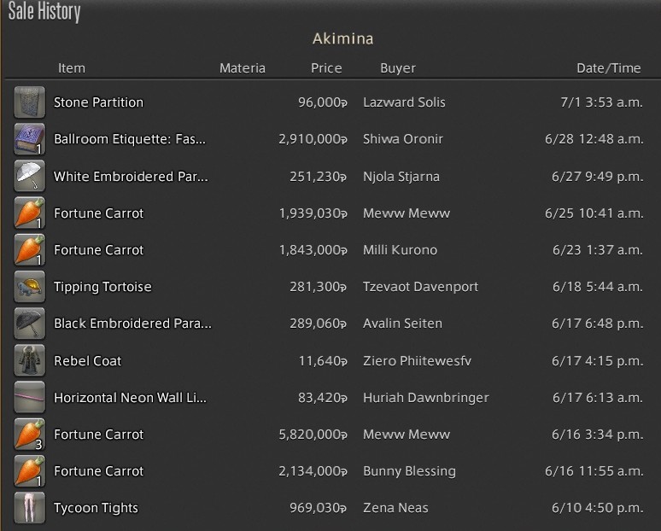Click the Fortune Carrot icon bought by Milli Kurono
The image size is (661, 531).
point(30,250)
